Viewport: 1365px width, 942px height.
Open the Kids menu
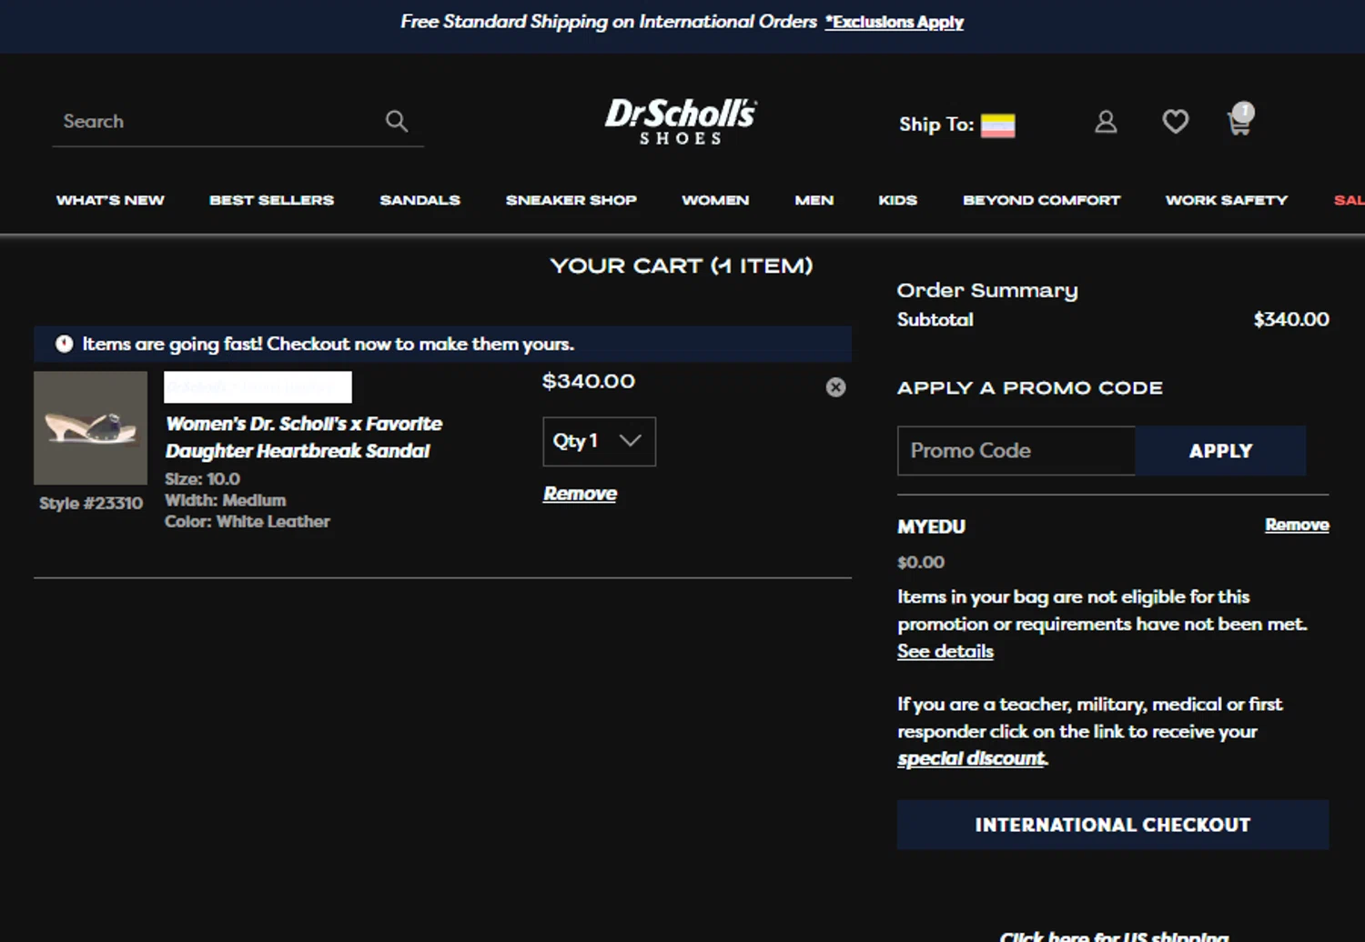coord(897,200)
